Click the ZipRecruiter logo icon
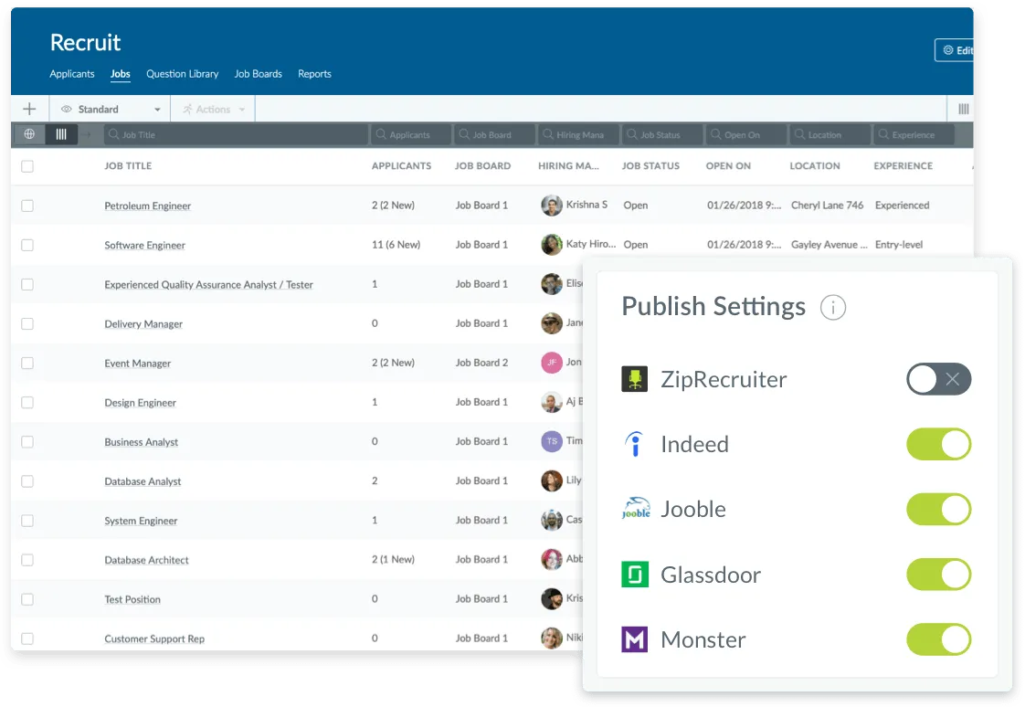This screenshot has width=1025, height=707. coord(634,379)
